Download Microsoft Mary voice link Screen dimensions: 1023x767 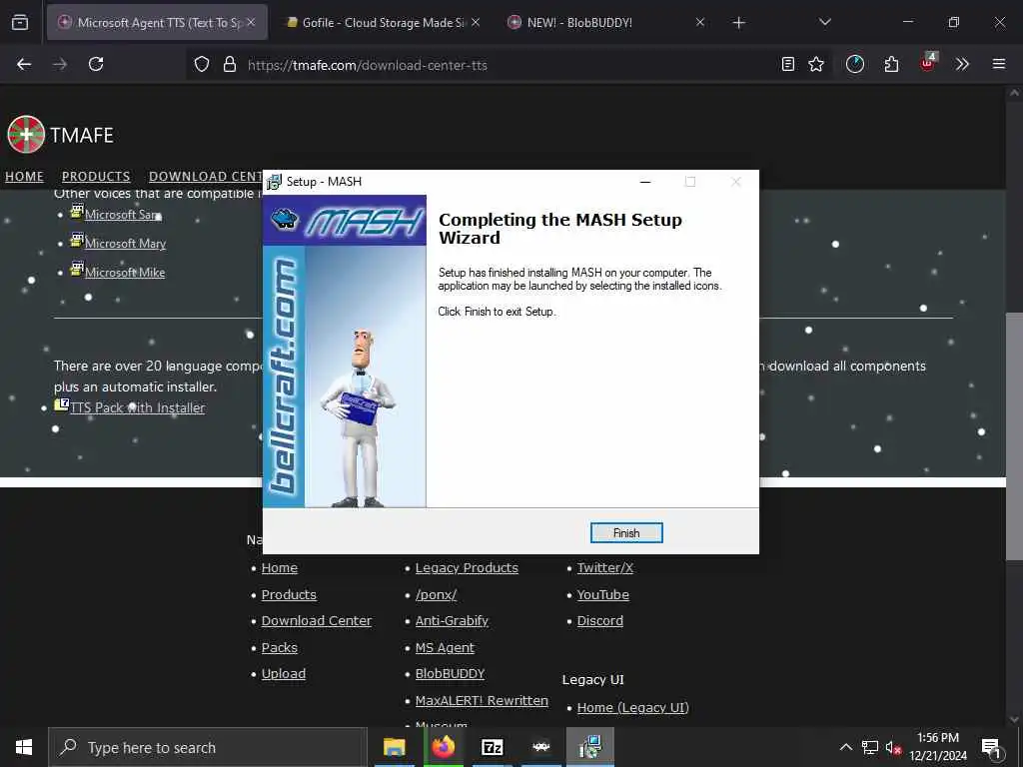coord(125,244)
